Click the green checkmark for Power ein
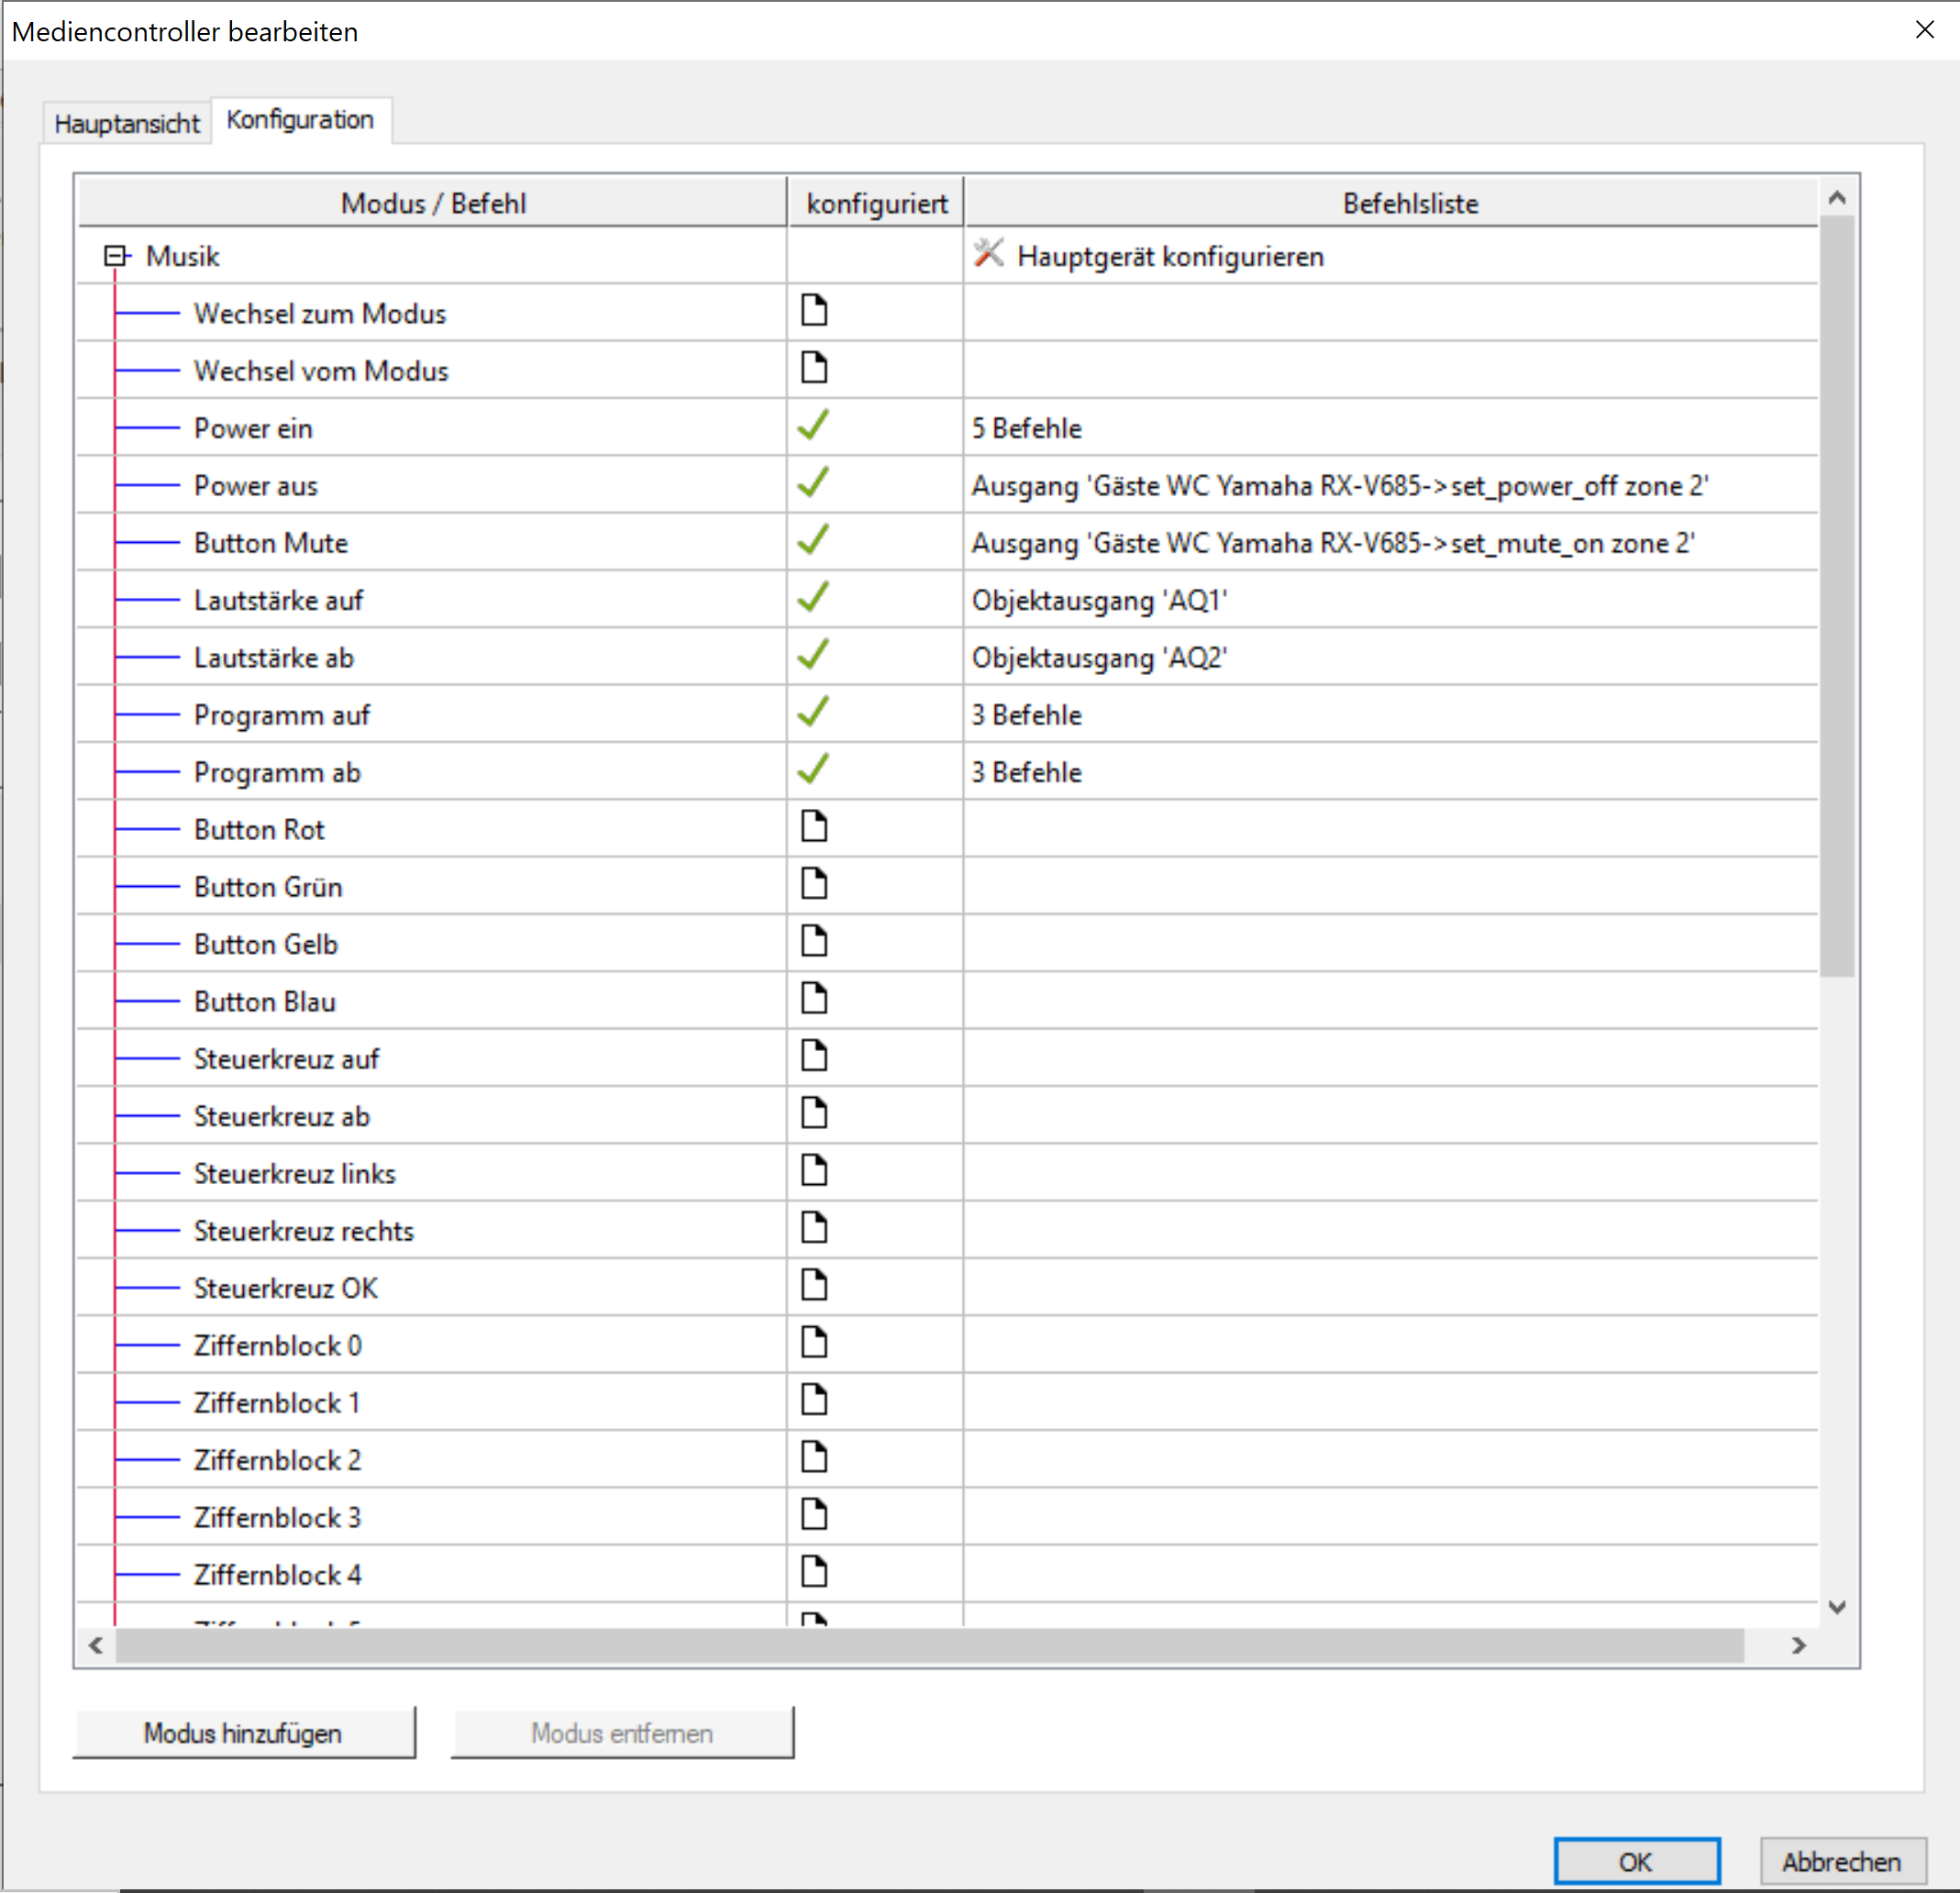Screen dimensions: 1960x1893 pos(813,426)
